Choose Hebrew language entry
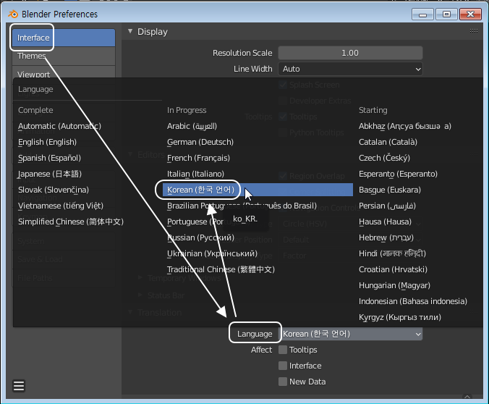Image resolution: width=489 pixels, height=404 pixels. pos(386,237)
